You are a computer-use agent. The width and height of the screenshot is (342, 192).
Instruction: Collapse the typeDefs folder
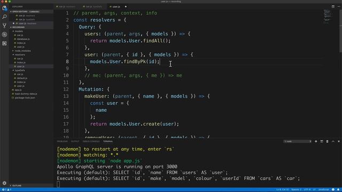coord(19,70)
